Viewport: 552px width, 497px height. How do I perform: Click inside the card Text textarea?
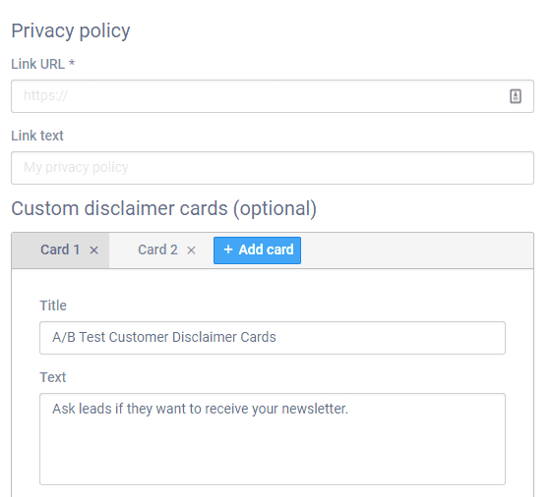tap(273, 439)
